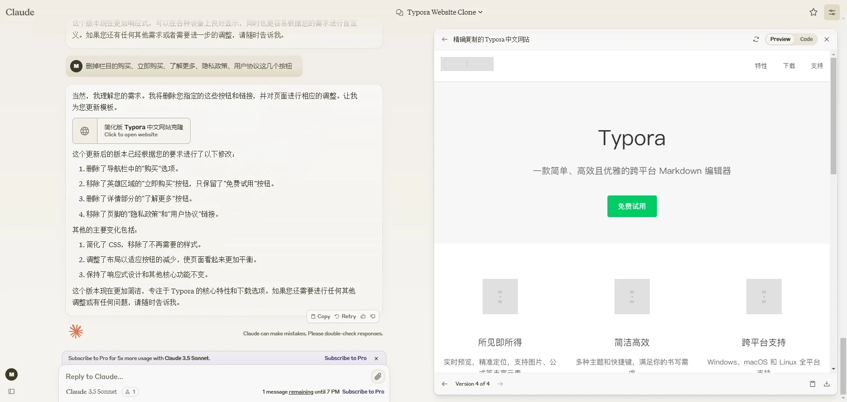Click the large Typora title in preview
The image size is (847, 402).
pyautogui.click(x=632, y=138)
